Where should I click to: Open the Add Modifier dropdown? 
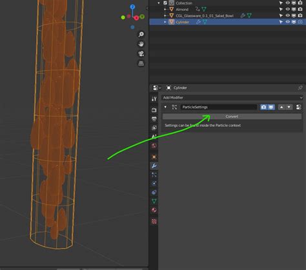click(232, 97)
